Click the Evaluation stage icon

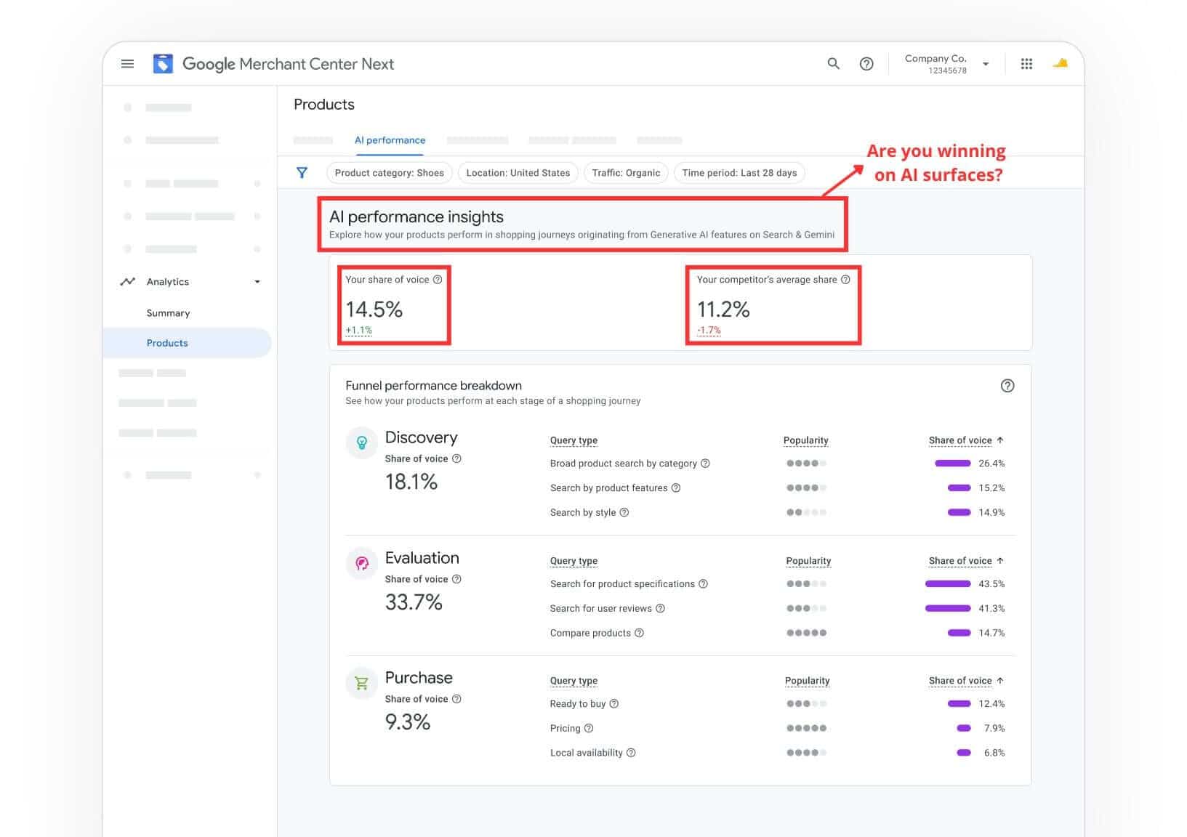click(362, 563)
